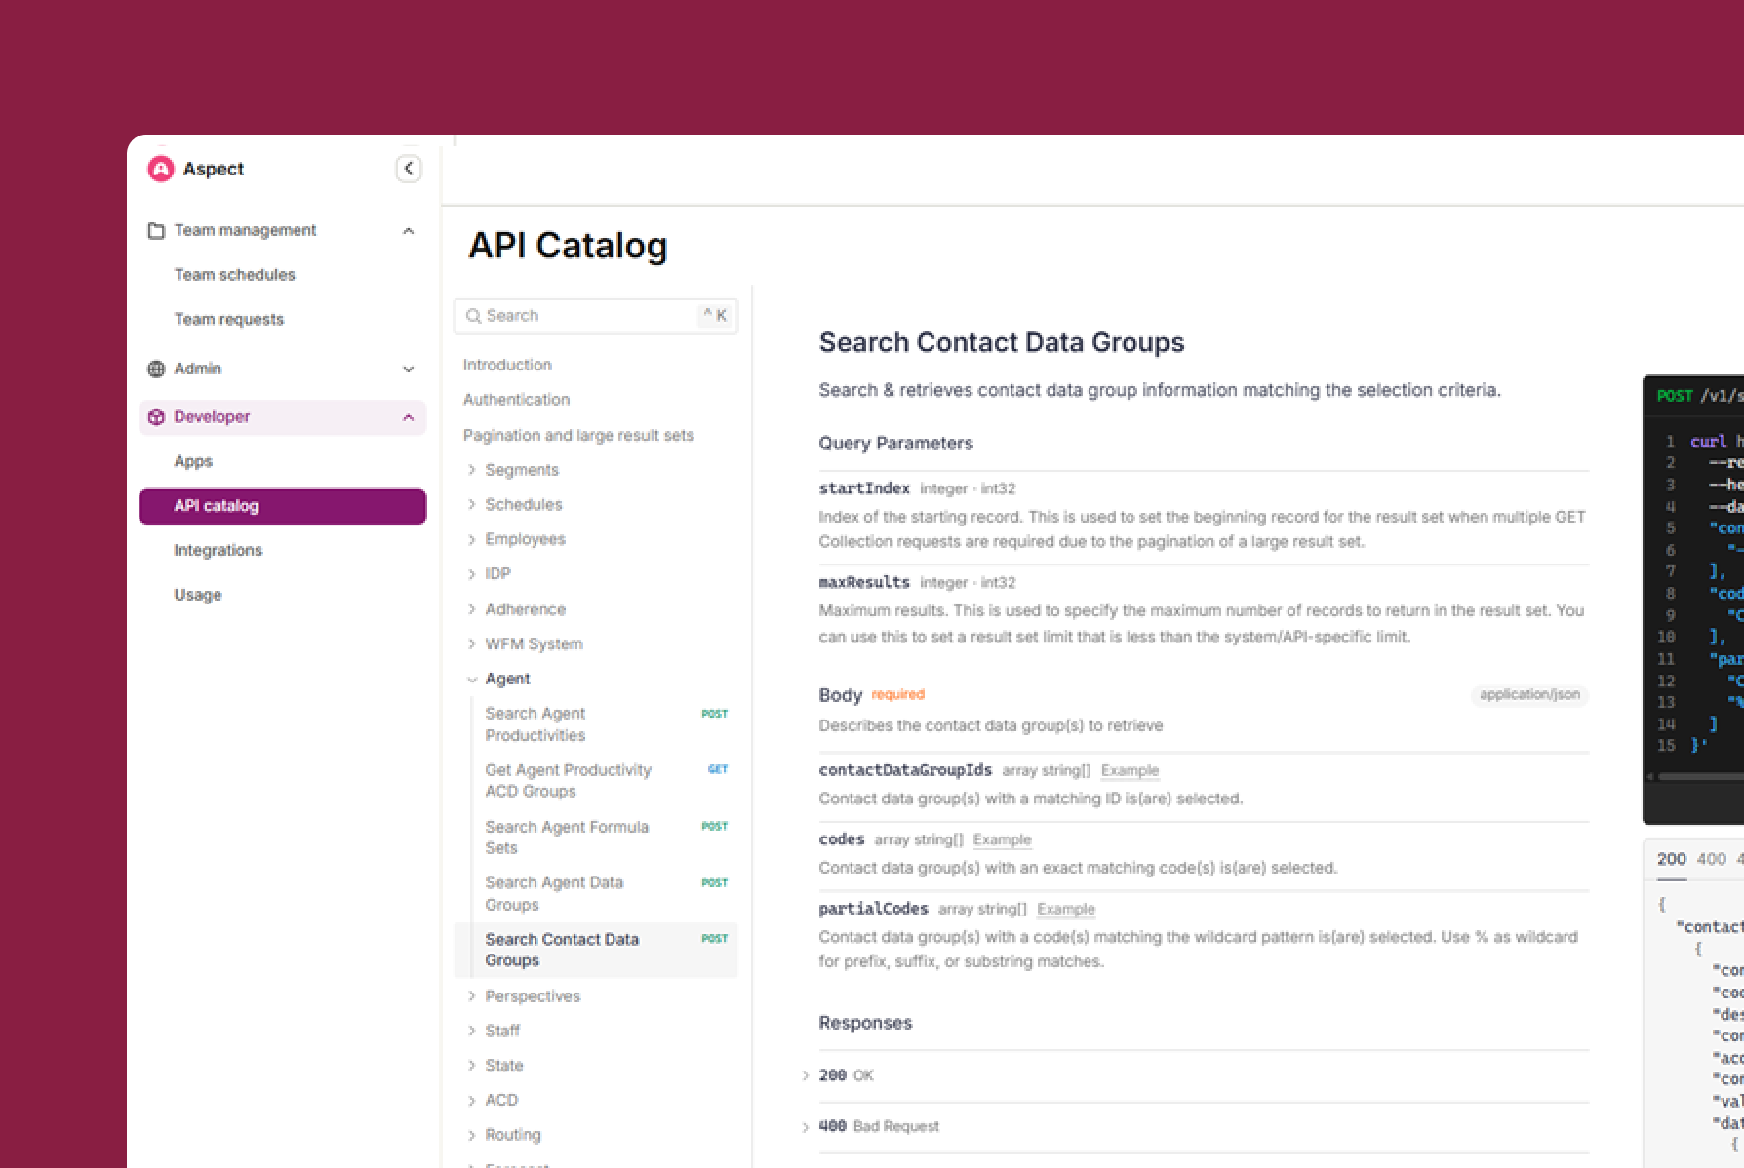Click the Search Contact Data Groups heading

(1002, 342)
